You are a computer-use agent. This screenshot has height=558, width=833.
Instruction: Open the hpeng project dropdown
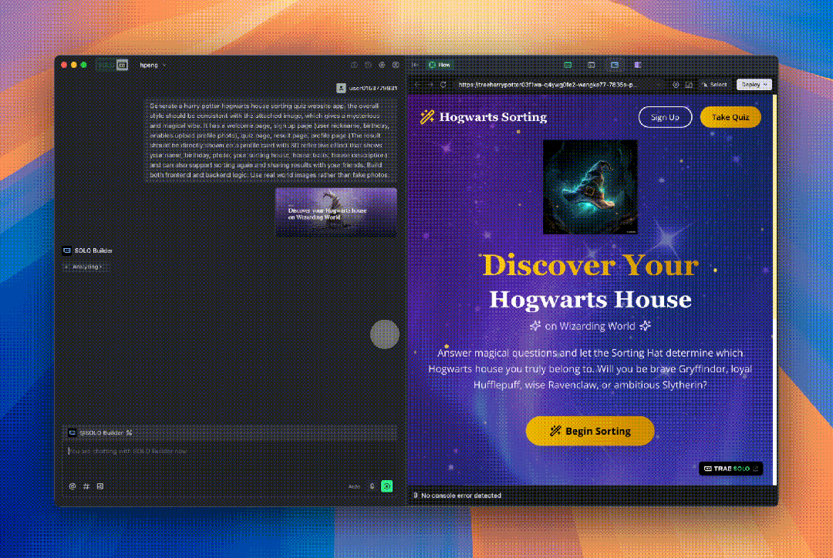coord(153,65)
